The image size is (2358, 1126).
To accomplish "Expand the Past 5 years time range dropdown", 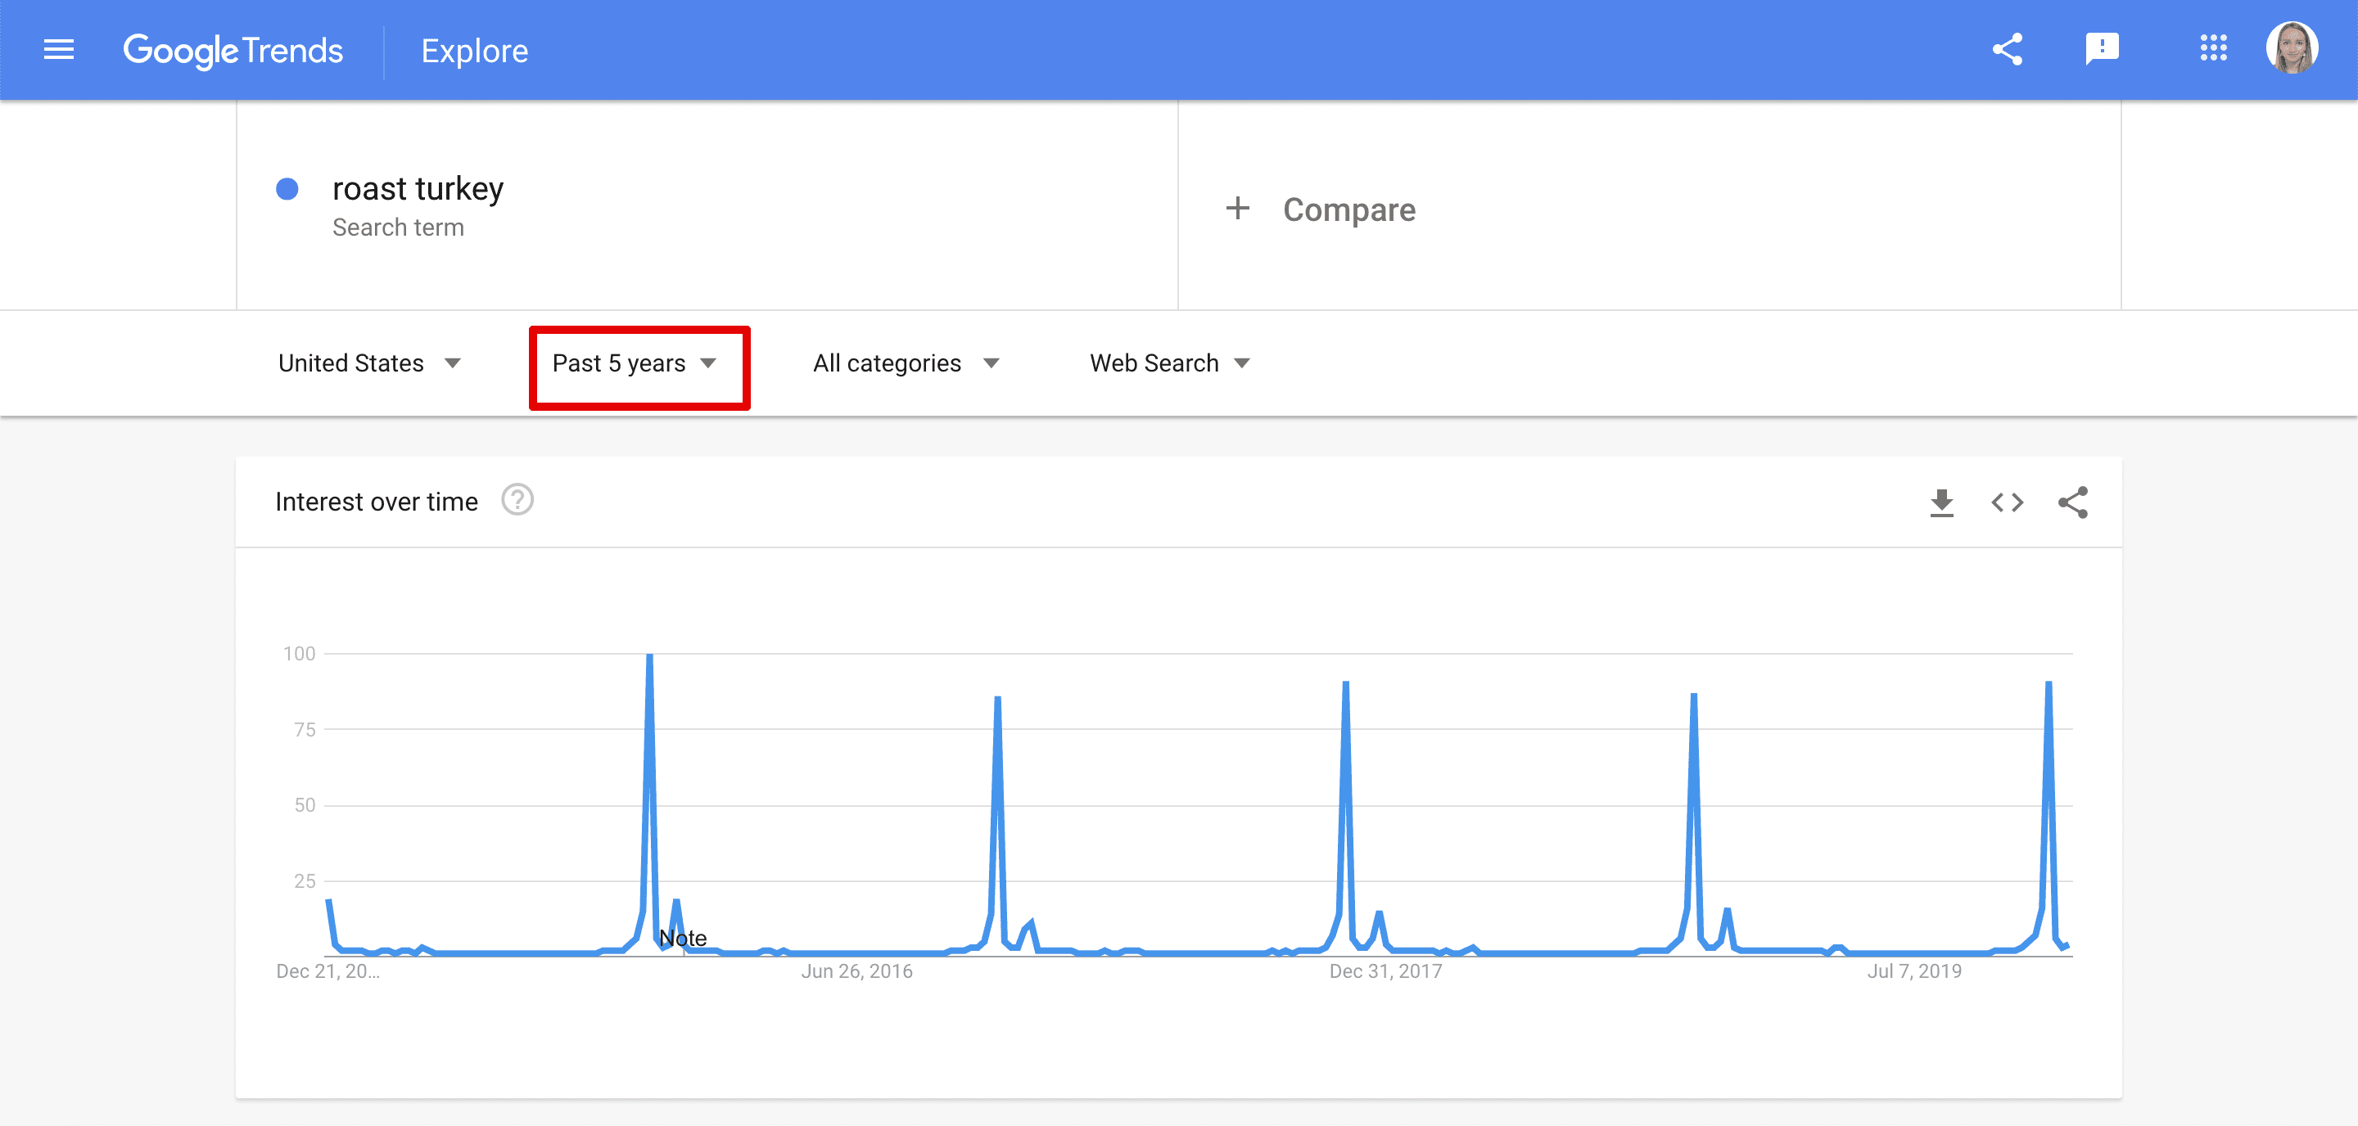I will (633, 364).
